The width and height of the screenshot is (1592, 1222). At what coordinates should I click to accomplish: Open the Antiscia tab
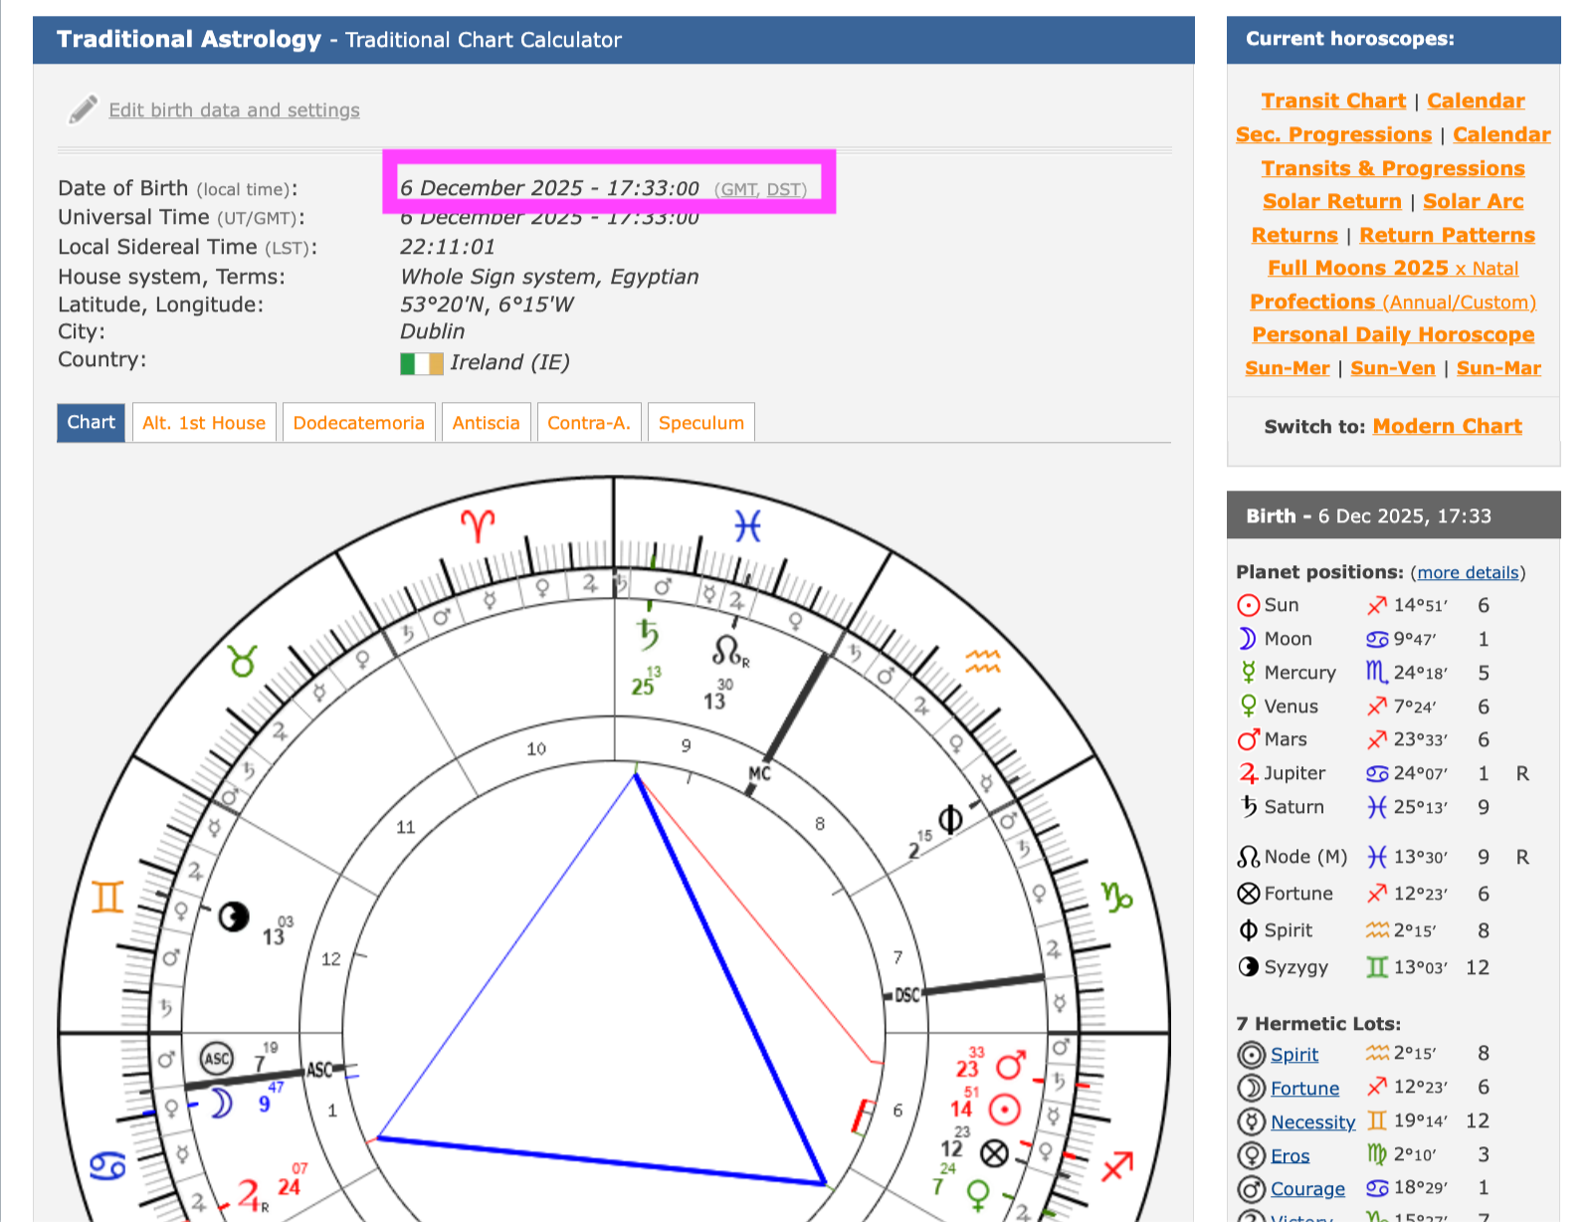click(486, 422)
